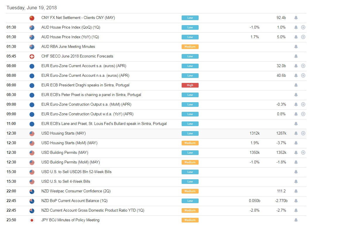Click Australia flag beside House Price Index (YoY)
The width and height of the screenshot is (353, 228).
pos(32,37)
